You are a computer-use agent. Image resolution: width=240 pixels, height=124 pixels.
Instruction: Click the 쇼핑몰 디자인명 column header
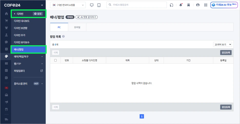(89, 60)
